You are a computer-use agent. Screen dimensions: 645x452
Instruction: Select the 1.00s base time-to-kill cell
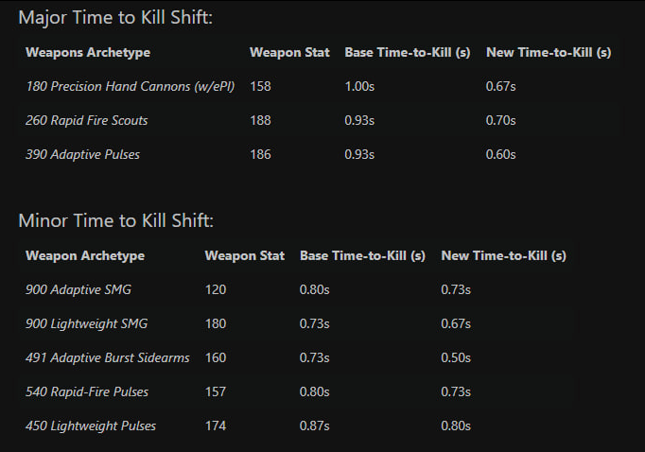[x=360, y=86]
